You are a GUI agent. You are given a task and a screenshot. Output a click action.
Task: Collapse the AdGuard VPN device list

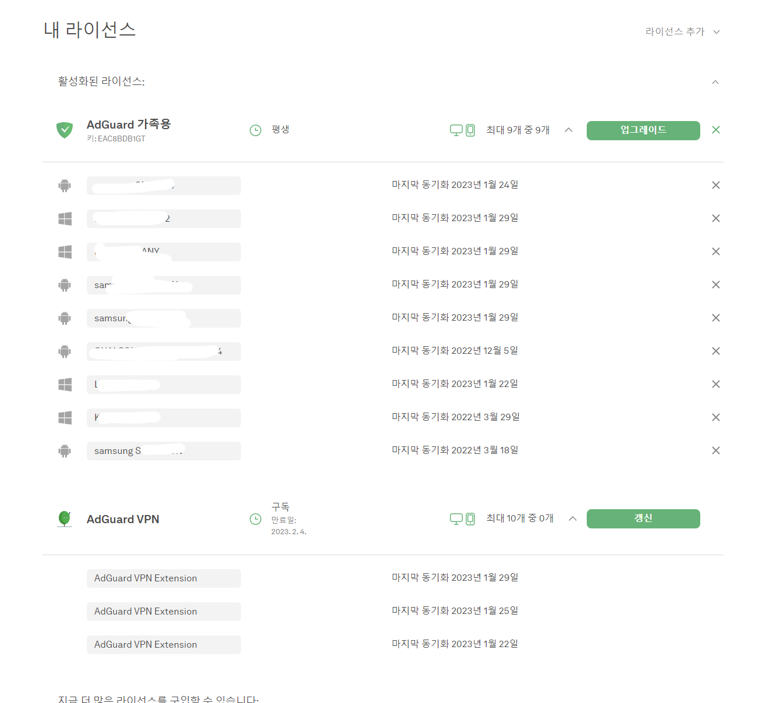pos(573,519)
